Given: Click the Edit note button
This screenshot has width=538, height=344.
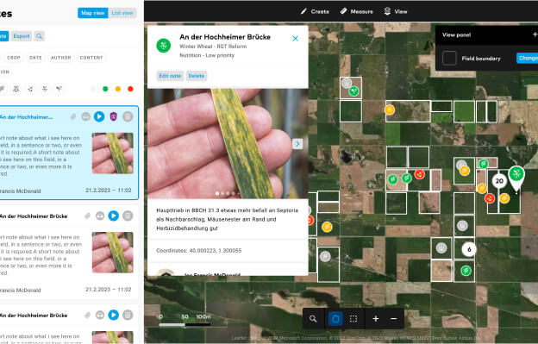Looking at the screenshot, I should [x=170, y=76].
